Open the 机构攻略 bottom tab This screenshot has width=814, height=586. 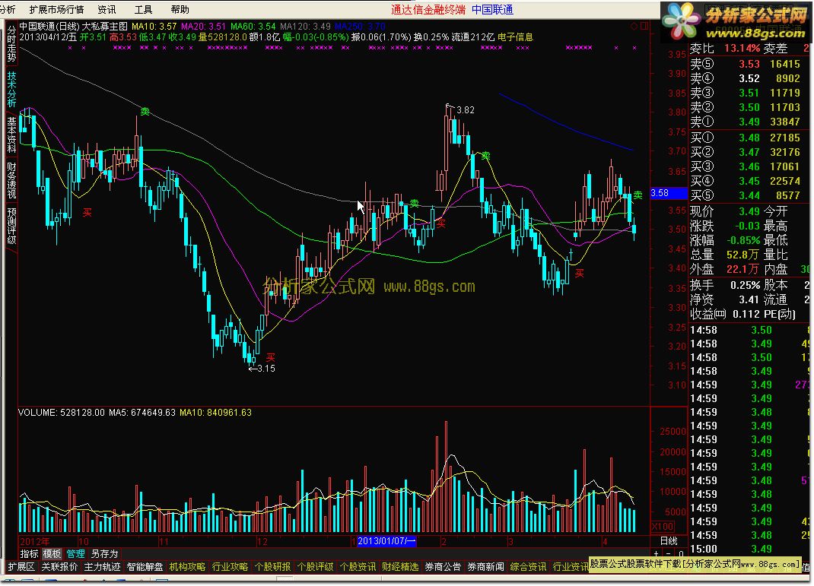point(187,567)
